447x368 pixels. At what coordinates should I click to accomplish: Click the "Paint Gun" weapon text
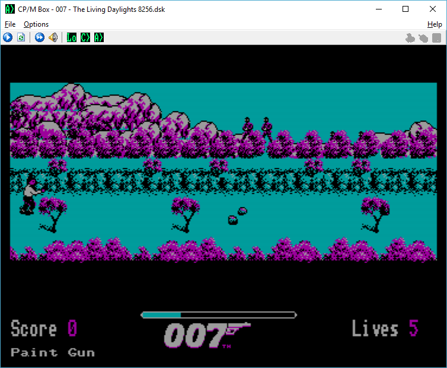click(53, 353)
